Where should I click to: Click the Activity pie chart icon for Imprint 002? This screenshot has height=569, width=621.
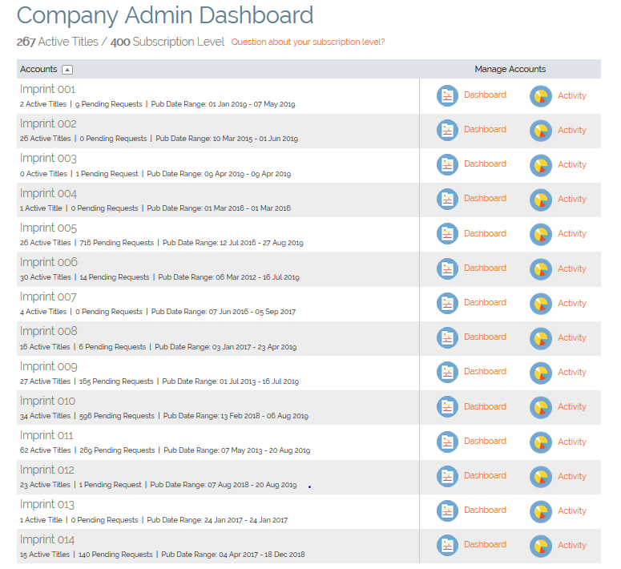tap(541, 130)
